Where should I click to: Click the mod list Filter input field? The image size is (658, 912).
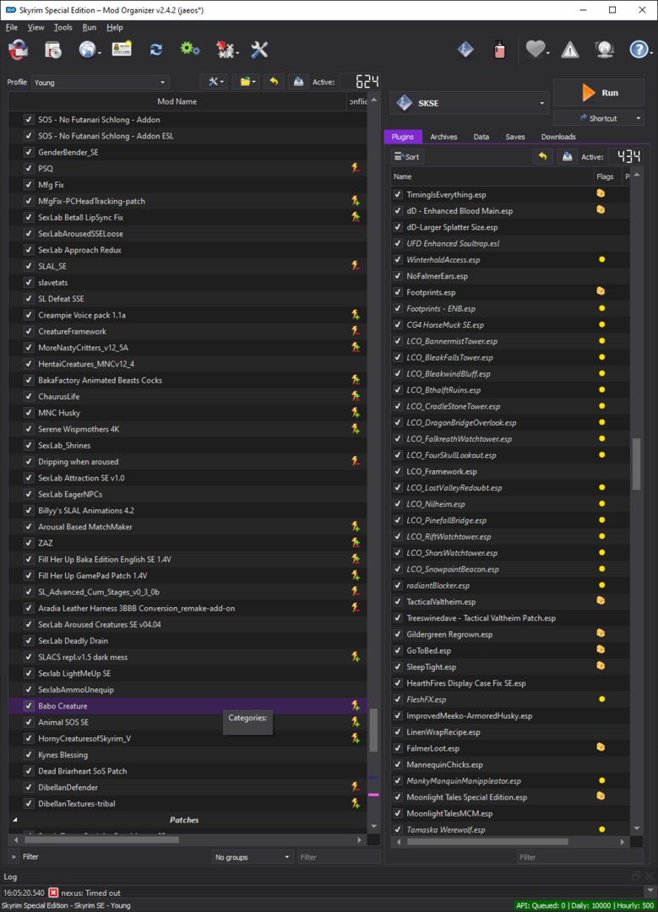[x=339, y=857]
